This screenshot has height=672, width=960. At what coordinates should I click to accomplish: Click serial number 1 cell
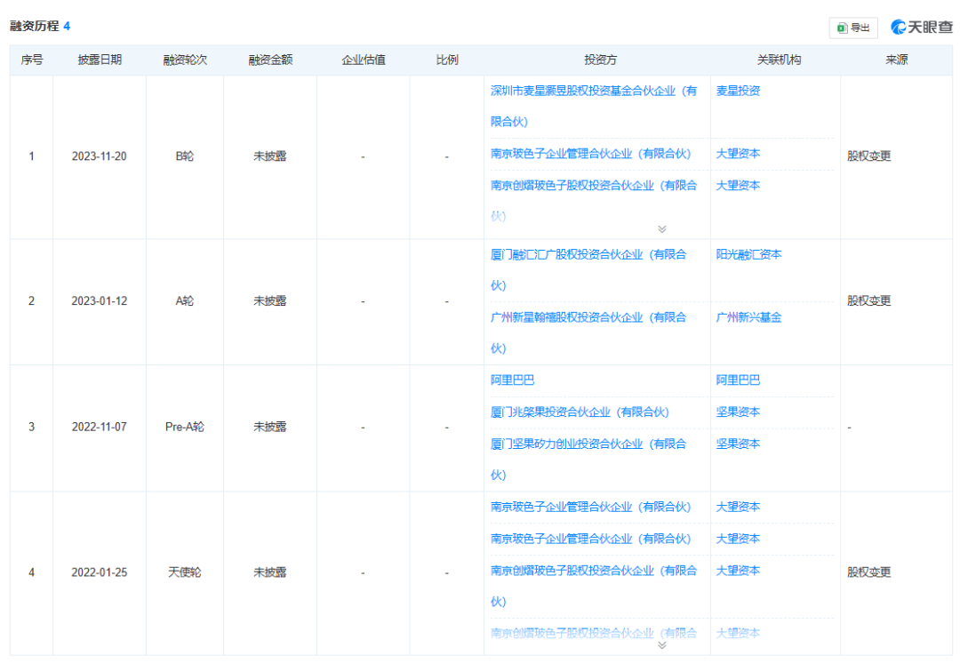[x=31, y=156]
